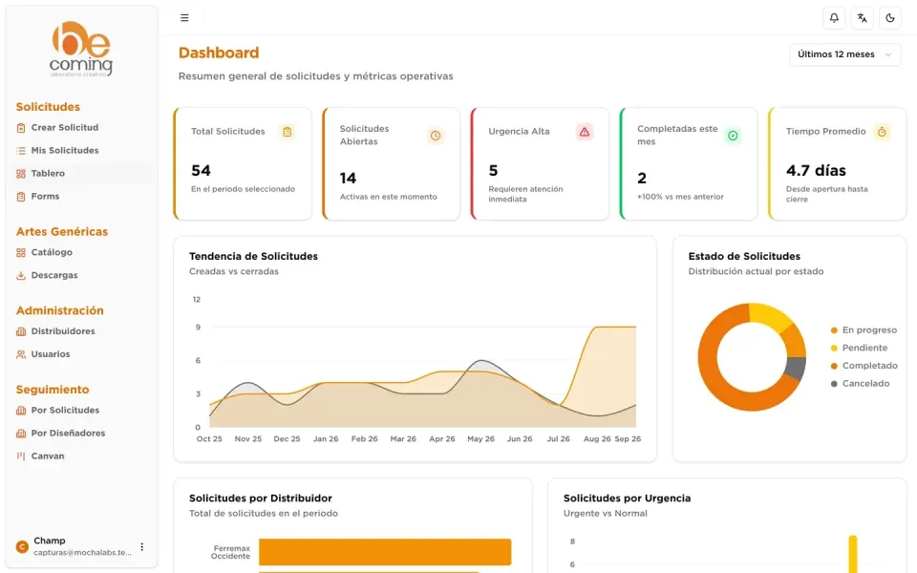Open the user options three-dot menu

pos(141,546)
